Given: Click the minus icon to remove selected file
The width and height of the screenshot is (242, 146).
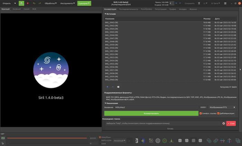Looking at the screenshot, I should [x=113, y=87].
